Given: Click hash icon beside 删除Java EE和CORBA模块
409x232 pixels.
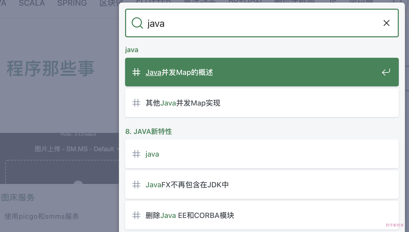Looking at the screenshot, I should click(x=136, y=215).
